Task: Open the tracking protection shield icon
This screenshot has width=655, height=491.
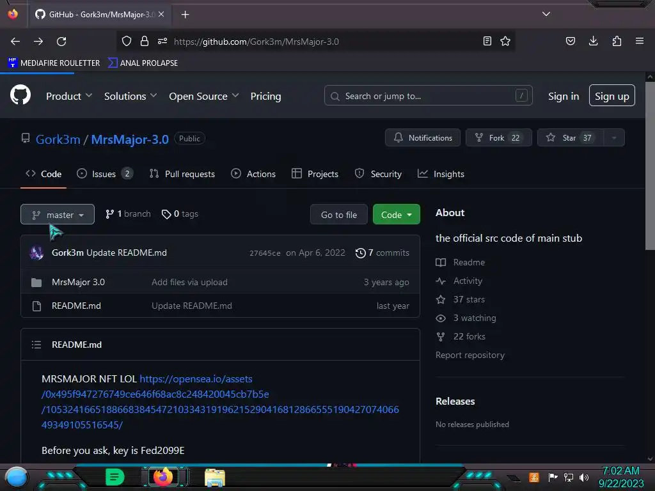Action: coord(127,41)
